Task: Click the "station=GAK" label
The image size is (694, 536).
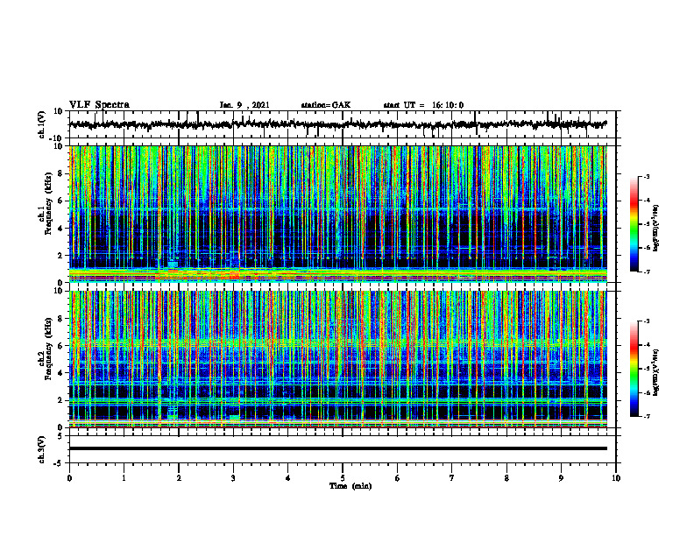Action: click(x=326, y=105)
